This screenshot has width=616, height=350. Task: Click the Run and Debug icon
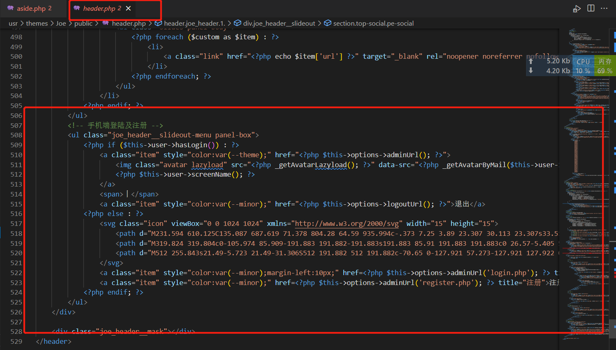click(577, 9)
